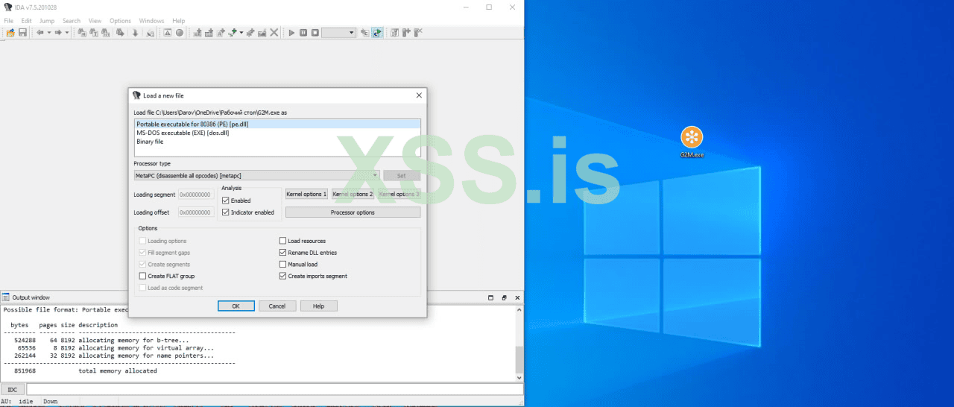
Task: Open the File menu
Action: coord(9,21)
